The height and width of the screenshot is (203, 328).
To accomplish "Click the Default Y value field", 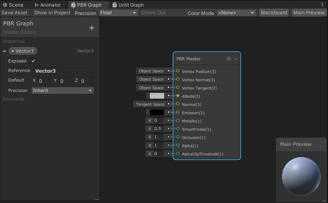I will point(65,81).
